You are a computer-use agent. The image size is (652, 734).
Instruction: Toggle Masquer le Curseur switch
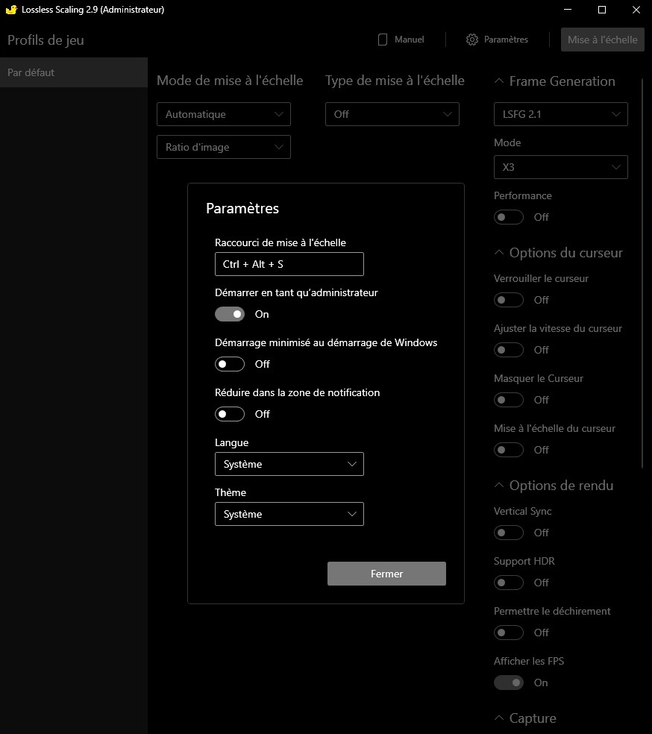coord(509,400)
